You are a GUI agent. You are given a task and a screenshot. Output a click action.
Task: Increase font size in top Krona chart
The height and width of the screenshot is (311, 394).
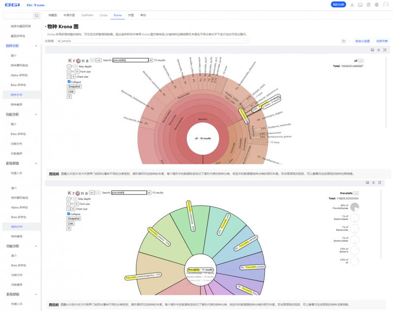point(76,71)
